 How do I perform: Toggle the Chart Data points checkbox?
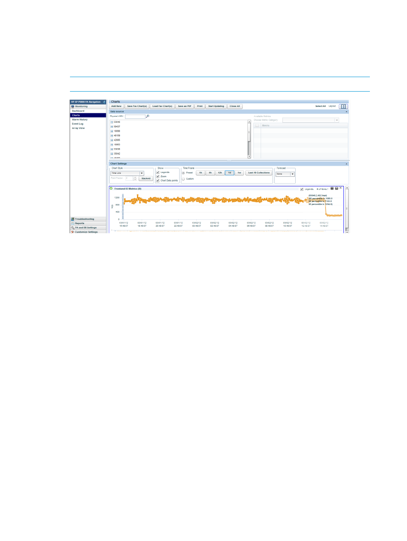click(158, 181)
